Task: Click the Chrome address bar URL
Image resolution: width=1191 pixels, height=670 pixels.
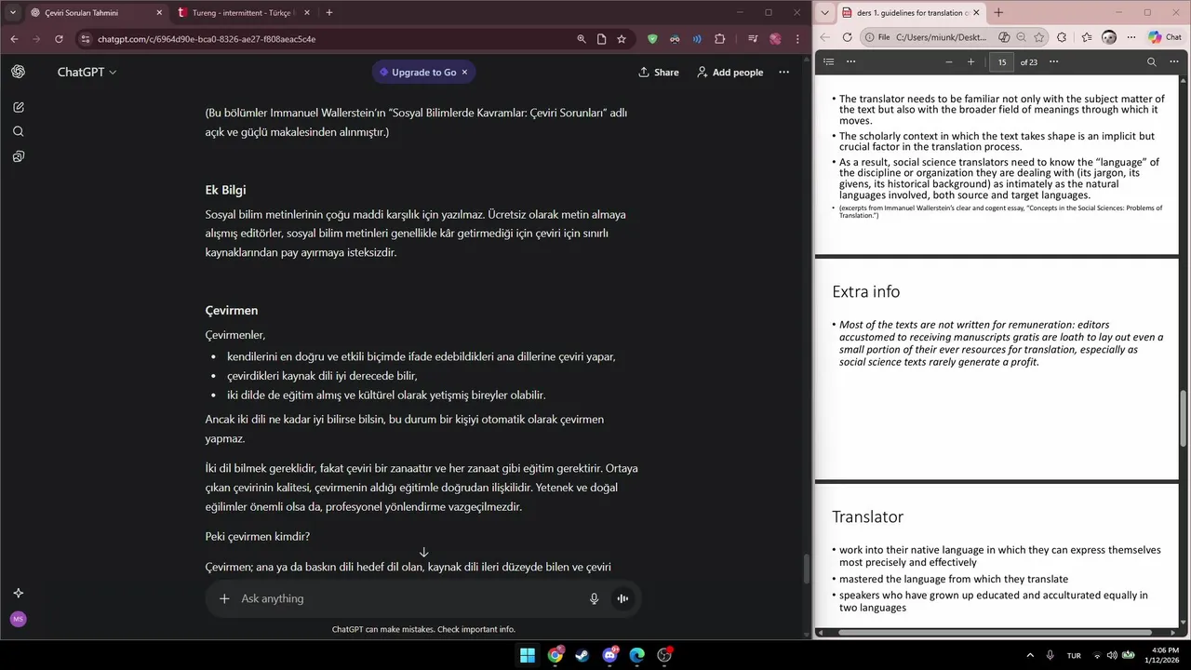Action: coord(207,39)
